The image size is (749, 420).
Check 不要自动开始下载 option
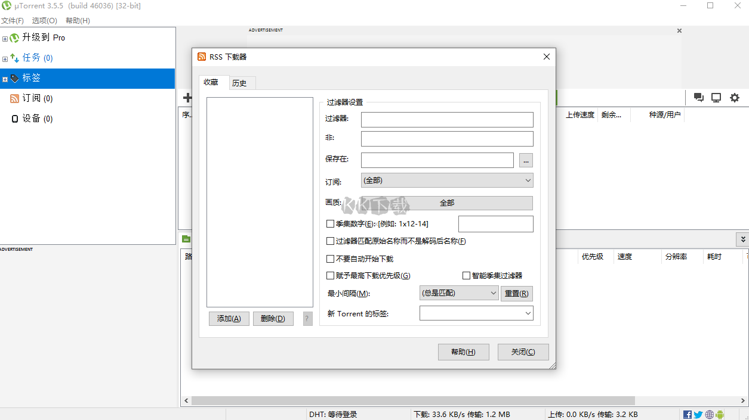point(330,259)
